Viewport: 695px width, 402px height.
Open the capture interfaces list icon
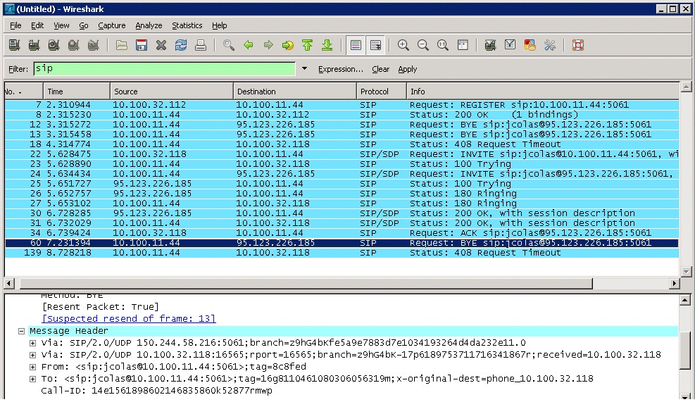point(14,45)
